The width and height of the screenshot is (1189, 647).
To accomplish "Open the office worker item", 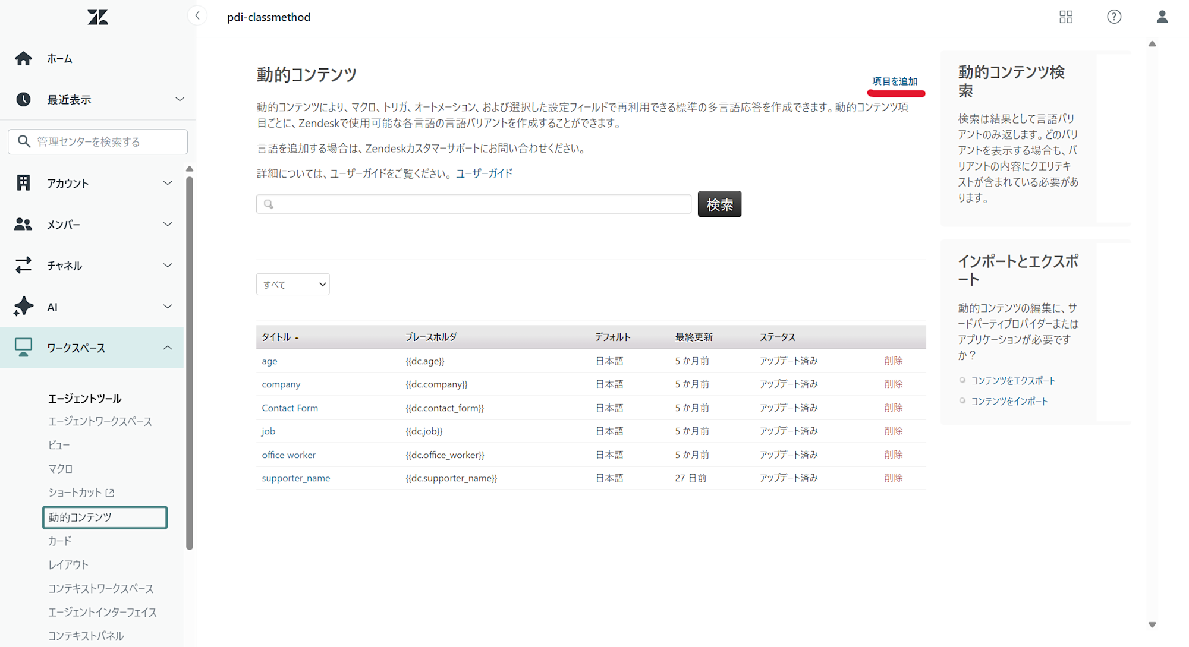I will tap(288, 455).
